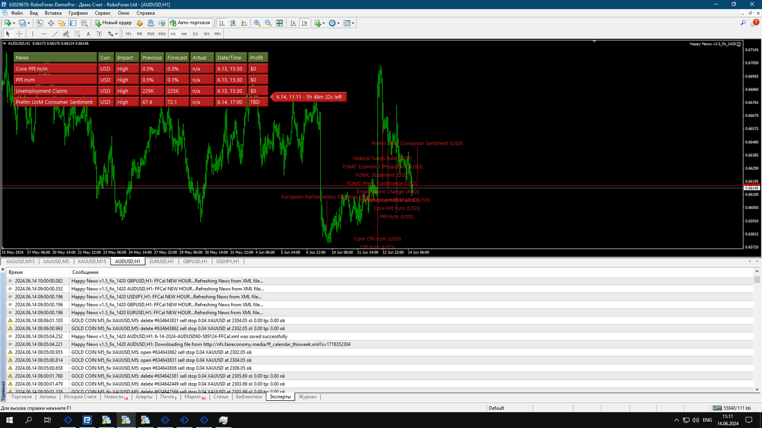Open the chart templates dropdown
762x428 pixels.
coord(349,23)
